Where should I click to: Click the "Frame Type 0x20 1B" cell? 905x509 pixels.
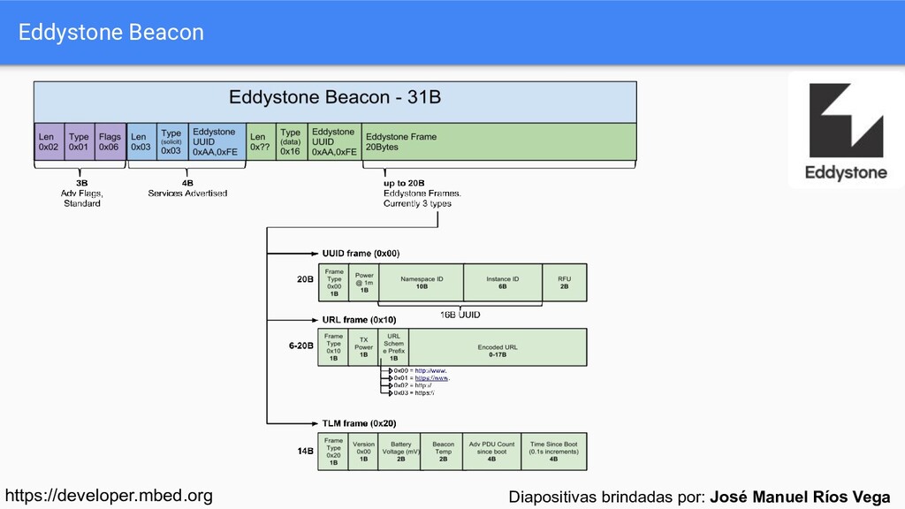pyautogui.click(x=333, y=452)
